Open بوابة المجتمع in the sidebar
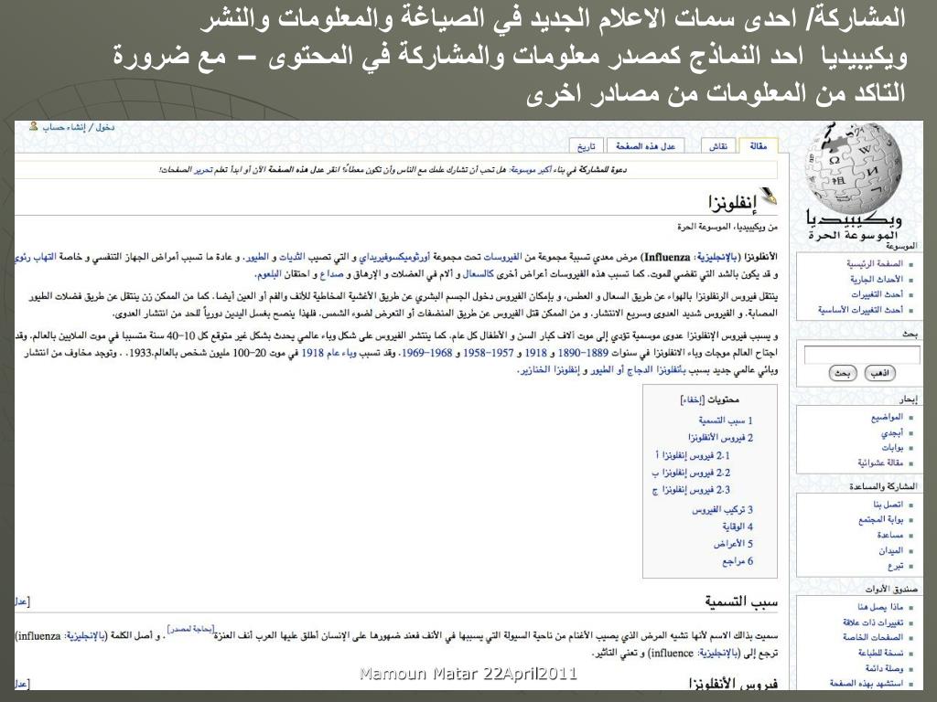Screen dimensions: 937x702 click(x=881, y=519)
